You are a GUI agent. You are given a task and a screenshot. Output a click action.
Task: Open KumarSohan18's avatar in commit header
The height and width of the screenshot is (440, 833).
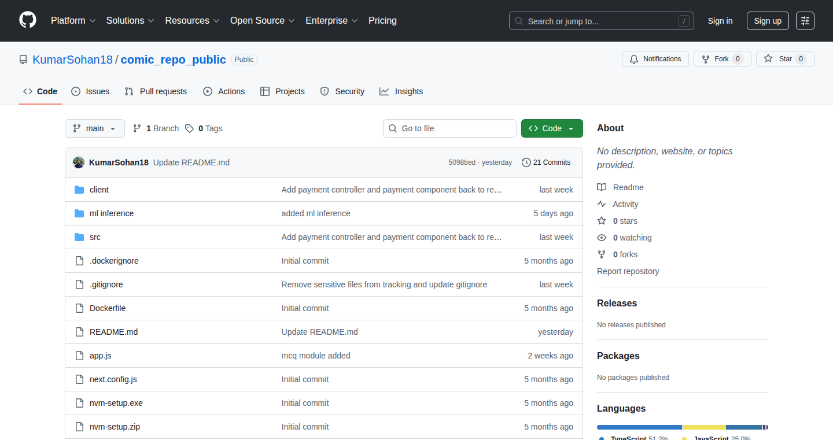tap(79, 162)
